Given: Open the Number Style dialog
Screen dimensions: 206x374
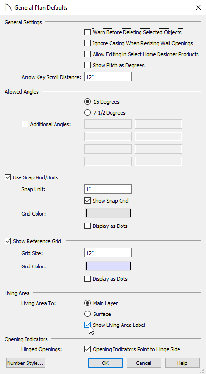Looking at the screenshot, I should pos(26,363).
